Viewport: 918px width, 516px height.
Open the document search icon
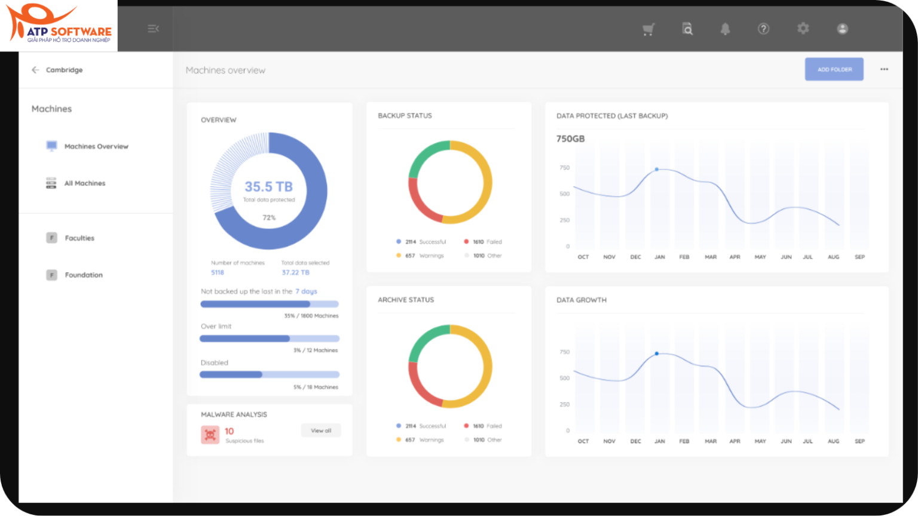(x=687, y=28)
